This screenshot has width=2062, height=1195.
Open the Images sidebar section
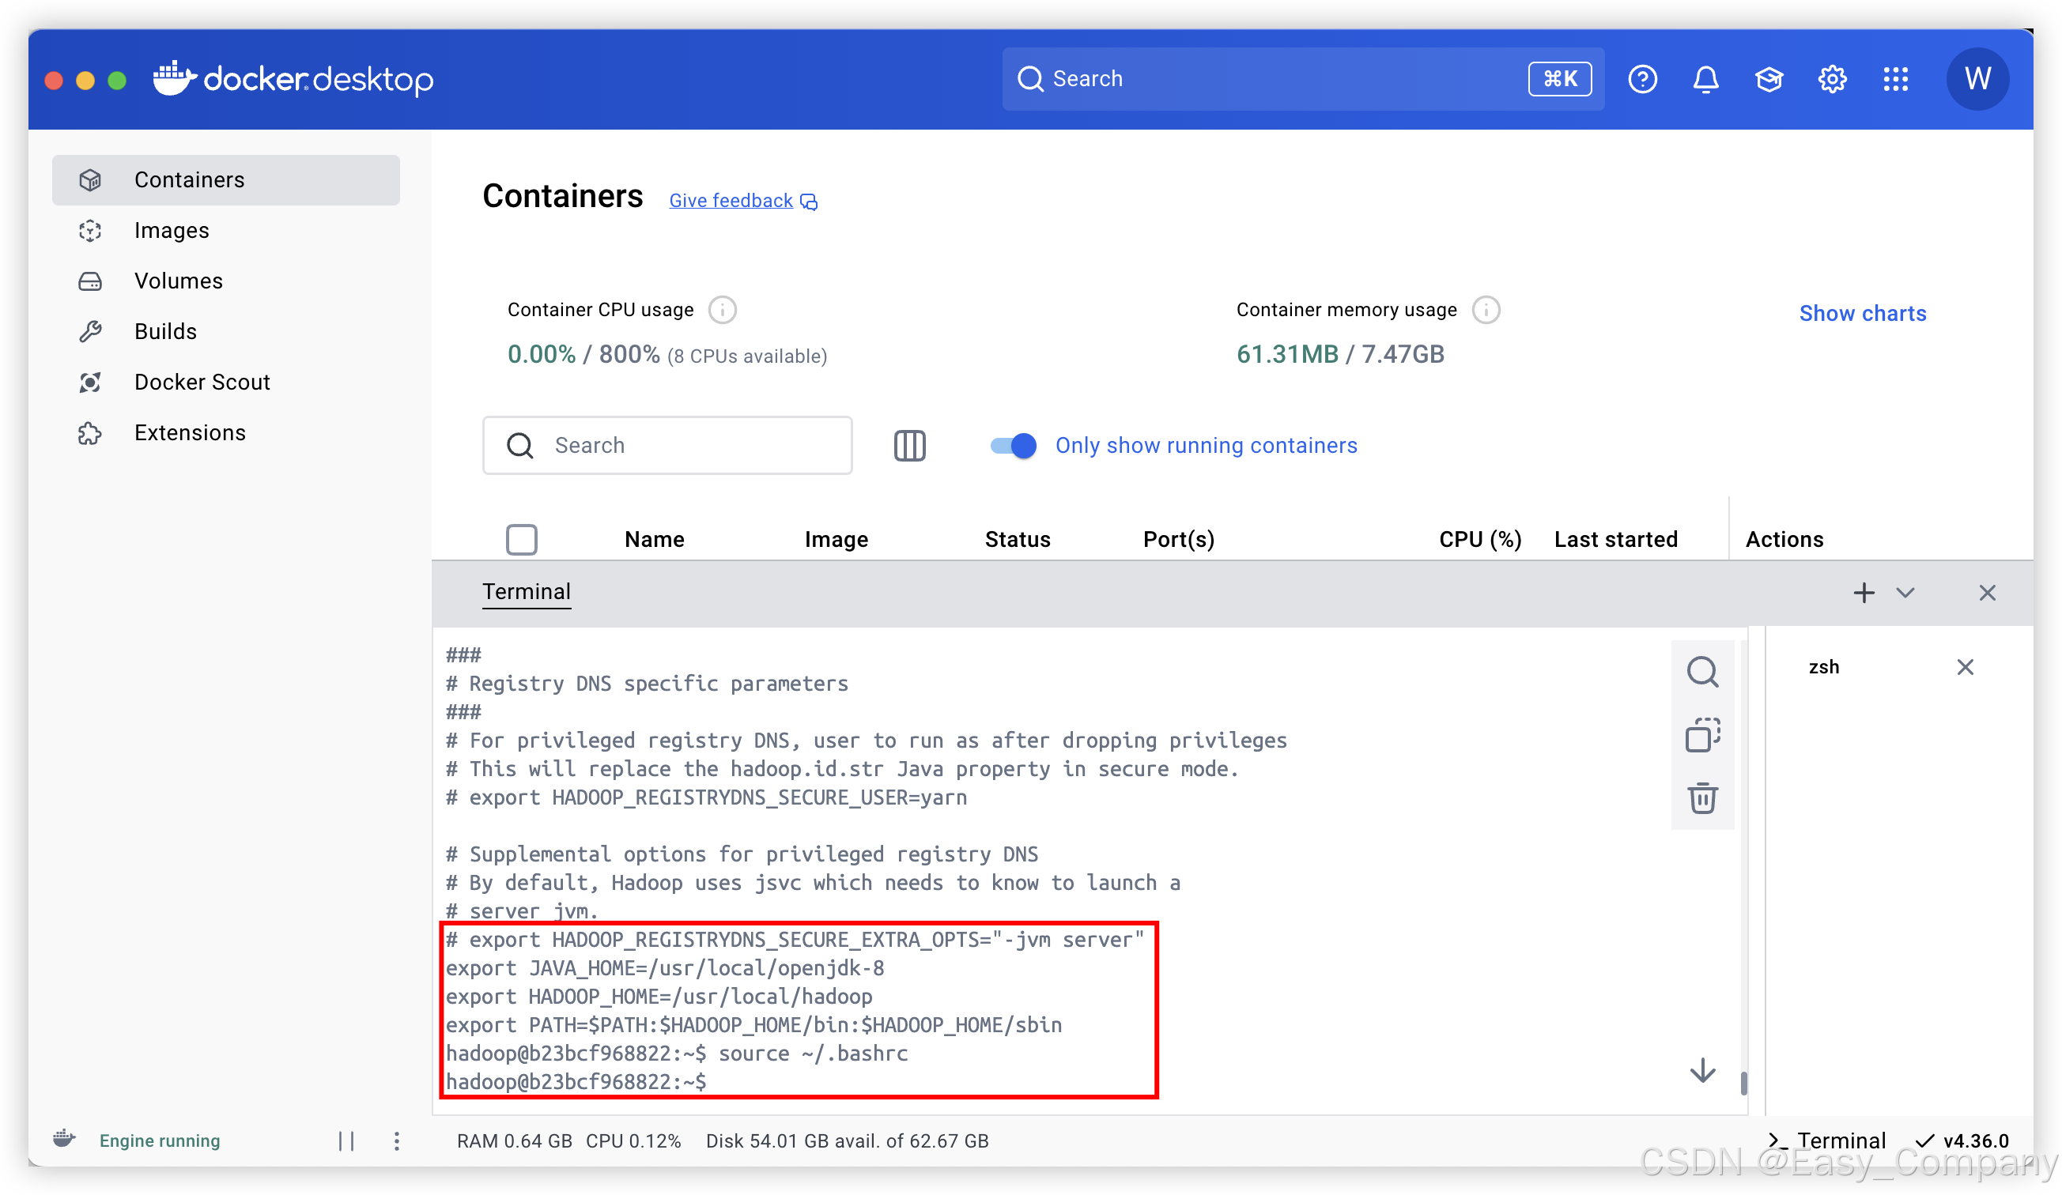226,230
